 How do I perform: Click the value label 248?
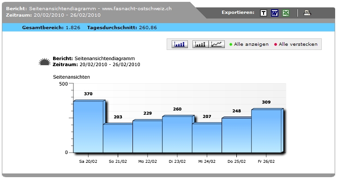pyautogui.click(x=236, y=111)
